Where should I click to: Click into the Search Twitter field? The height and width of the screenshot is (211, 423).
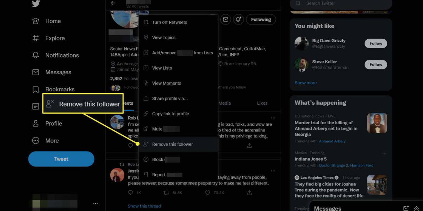click(x=343, y=4)
